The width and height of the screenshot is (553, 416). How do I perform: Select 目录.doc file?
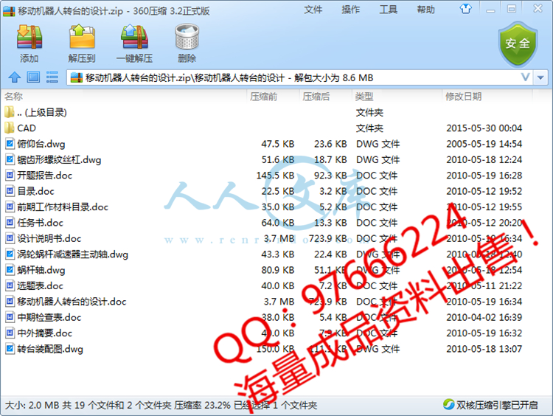[35, 191]
